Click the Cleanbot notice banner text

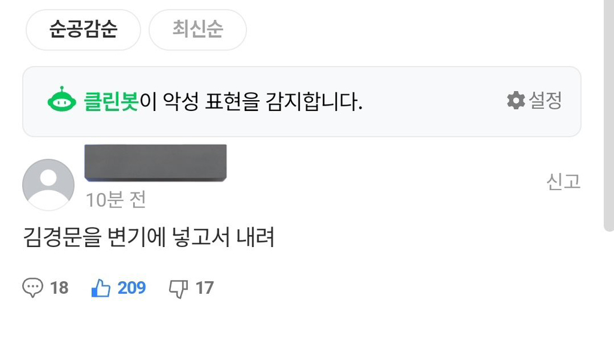223,101
